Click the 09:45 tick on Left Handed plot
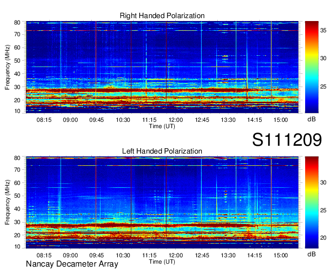This screenshot has width=332, height=270. click(x=97, y=255)
